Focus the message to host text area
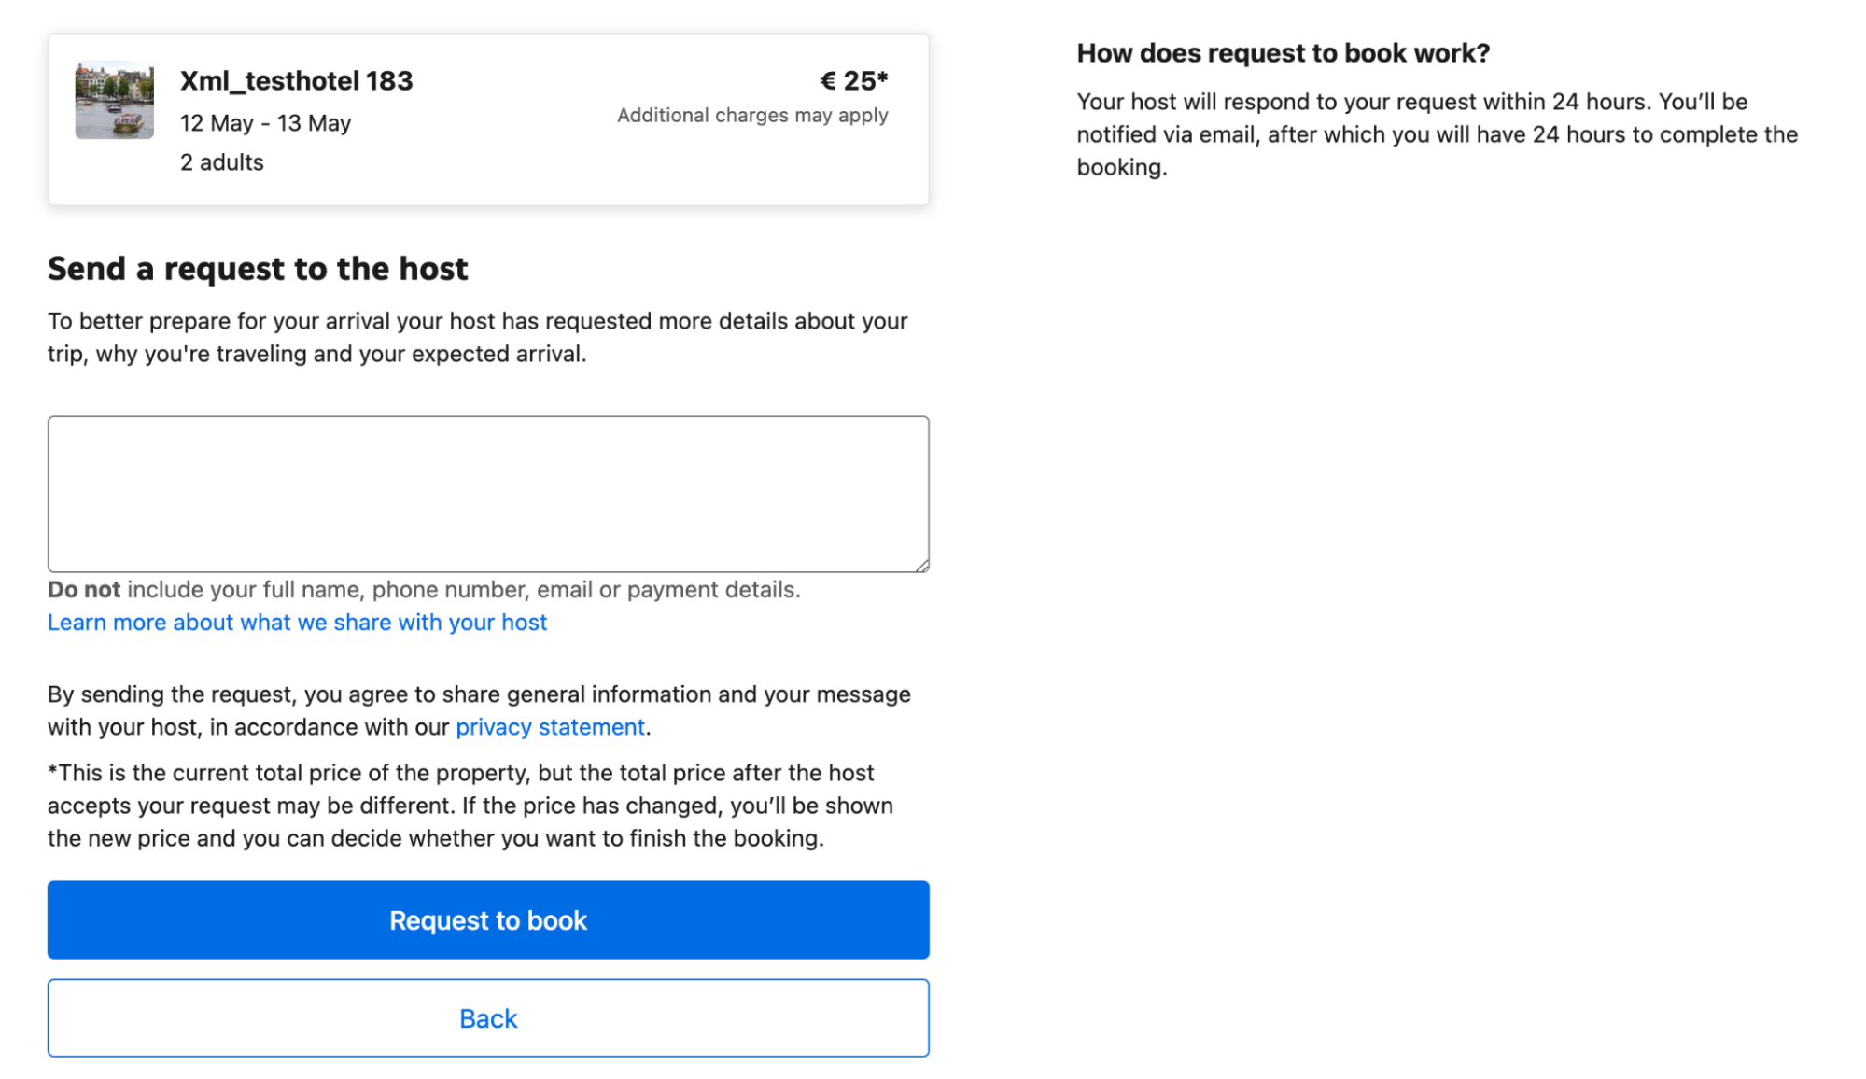This screenshot has width=1866, height=1079. (x=488, y=494)
